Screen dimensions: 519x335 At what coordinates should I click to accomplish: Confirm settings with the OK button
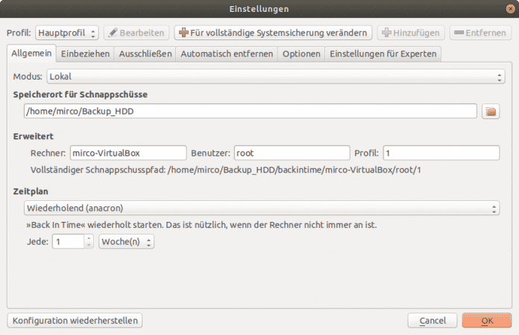486,321
